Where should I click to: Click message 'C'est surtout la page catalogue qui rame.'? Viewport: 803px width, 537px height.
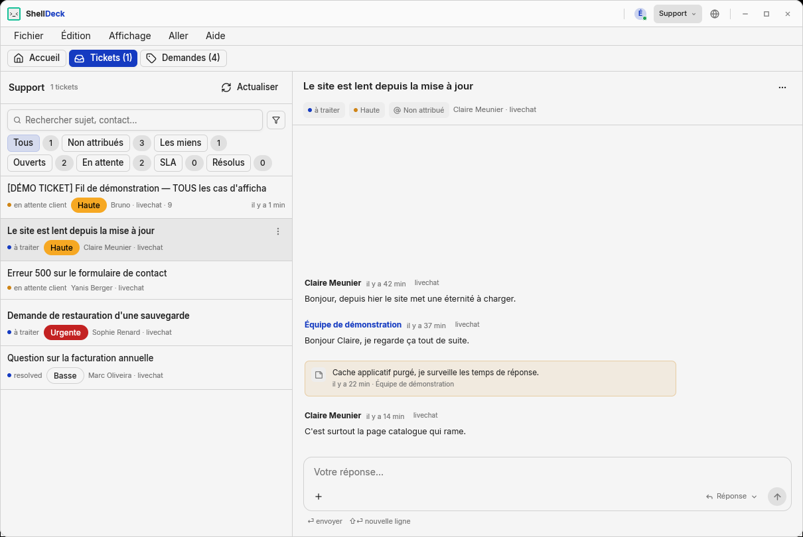click(385, 432)
